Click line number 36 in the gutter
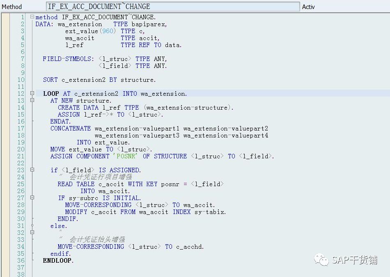390x277 pixels. [21, 260]
